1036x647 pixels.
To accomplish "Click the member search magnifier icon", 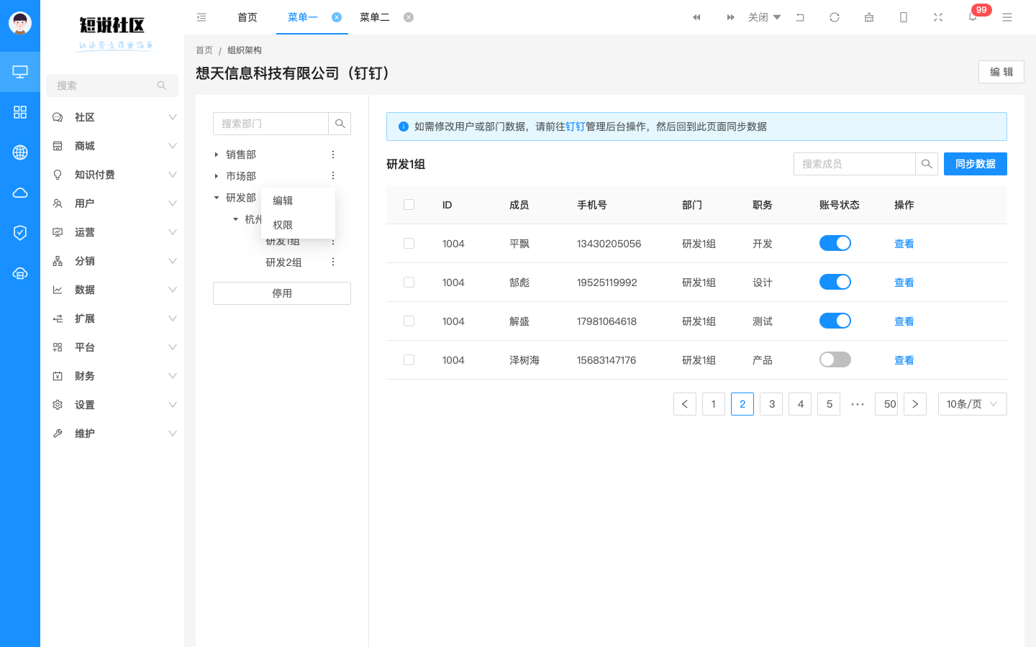I will [x=927, y=164].
